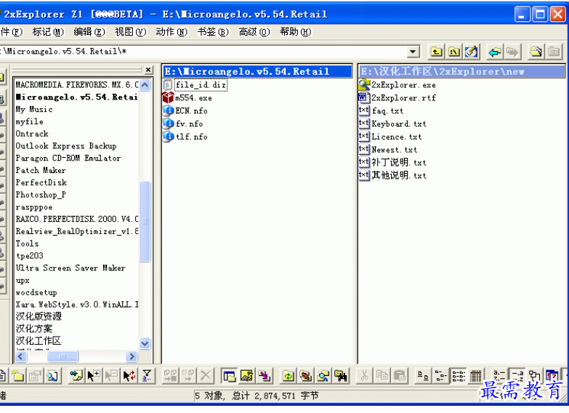Select file_id.diz file
Screen dimensions: 569x413
pos(195,85)
